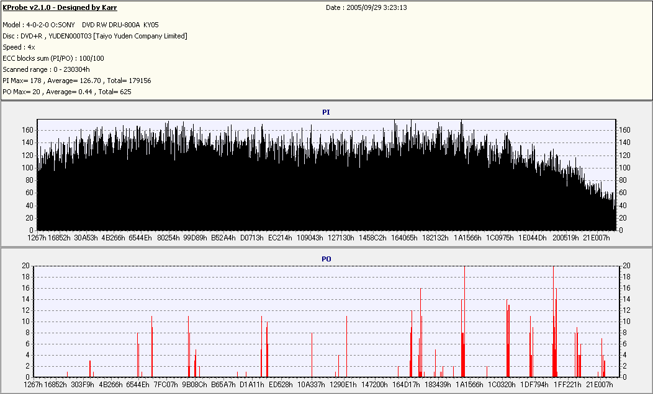Click the 164065h label under PI graph
The width and height of the screenshot is (653, 394).
[404, 238]
